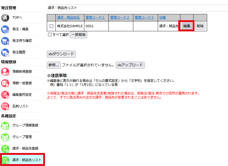Click the TOPへ home icon
This screenshot has height=166, width=228.
coord(5,18)
